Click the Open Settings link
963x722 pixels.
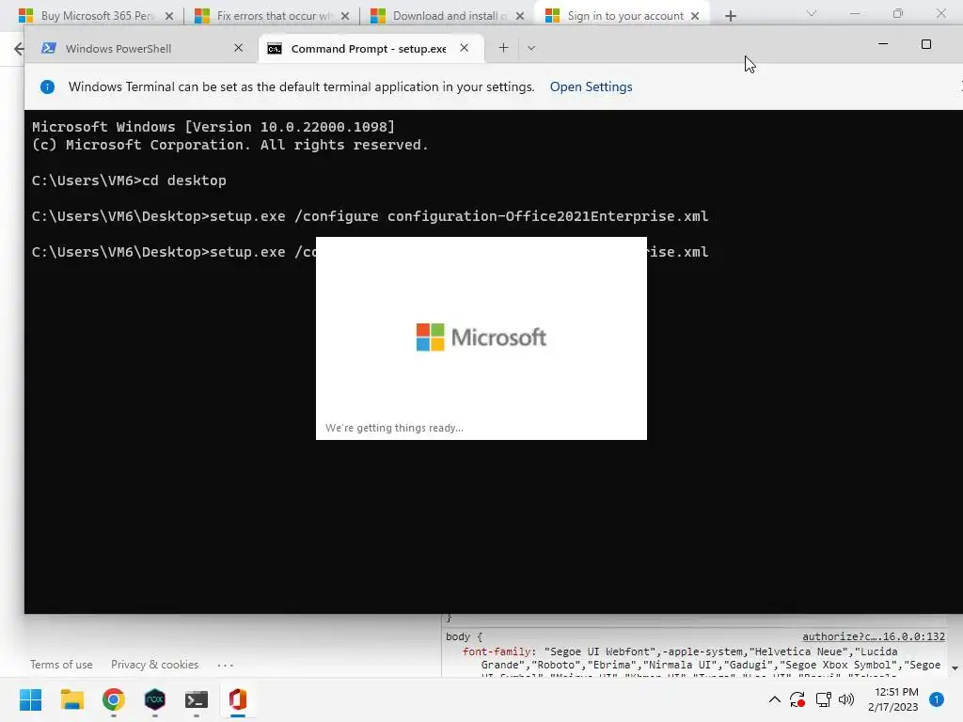(591, 86)
